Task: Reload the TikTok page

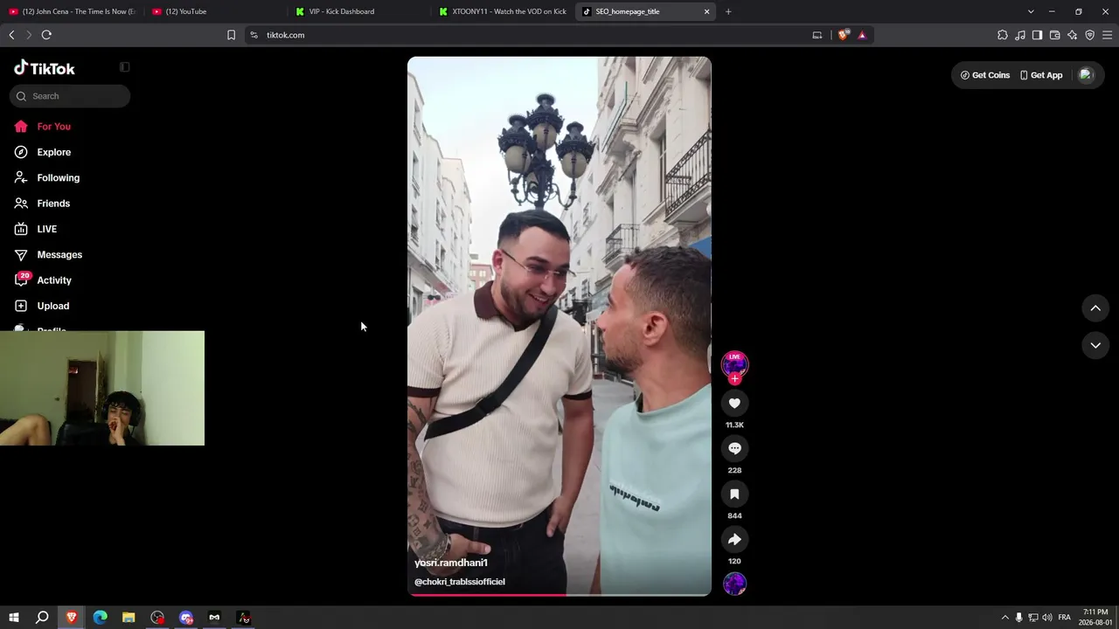Action: 46,35
